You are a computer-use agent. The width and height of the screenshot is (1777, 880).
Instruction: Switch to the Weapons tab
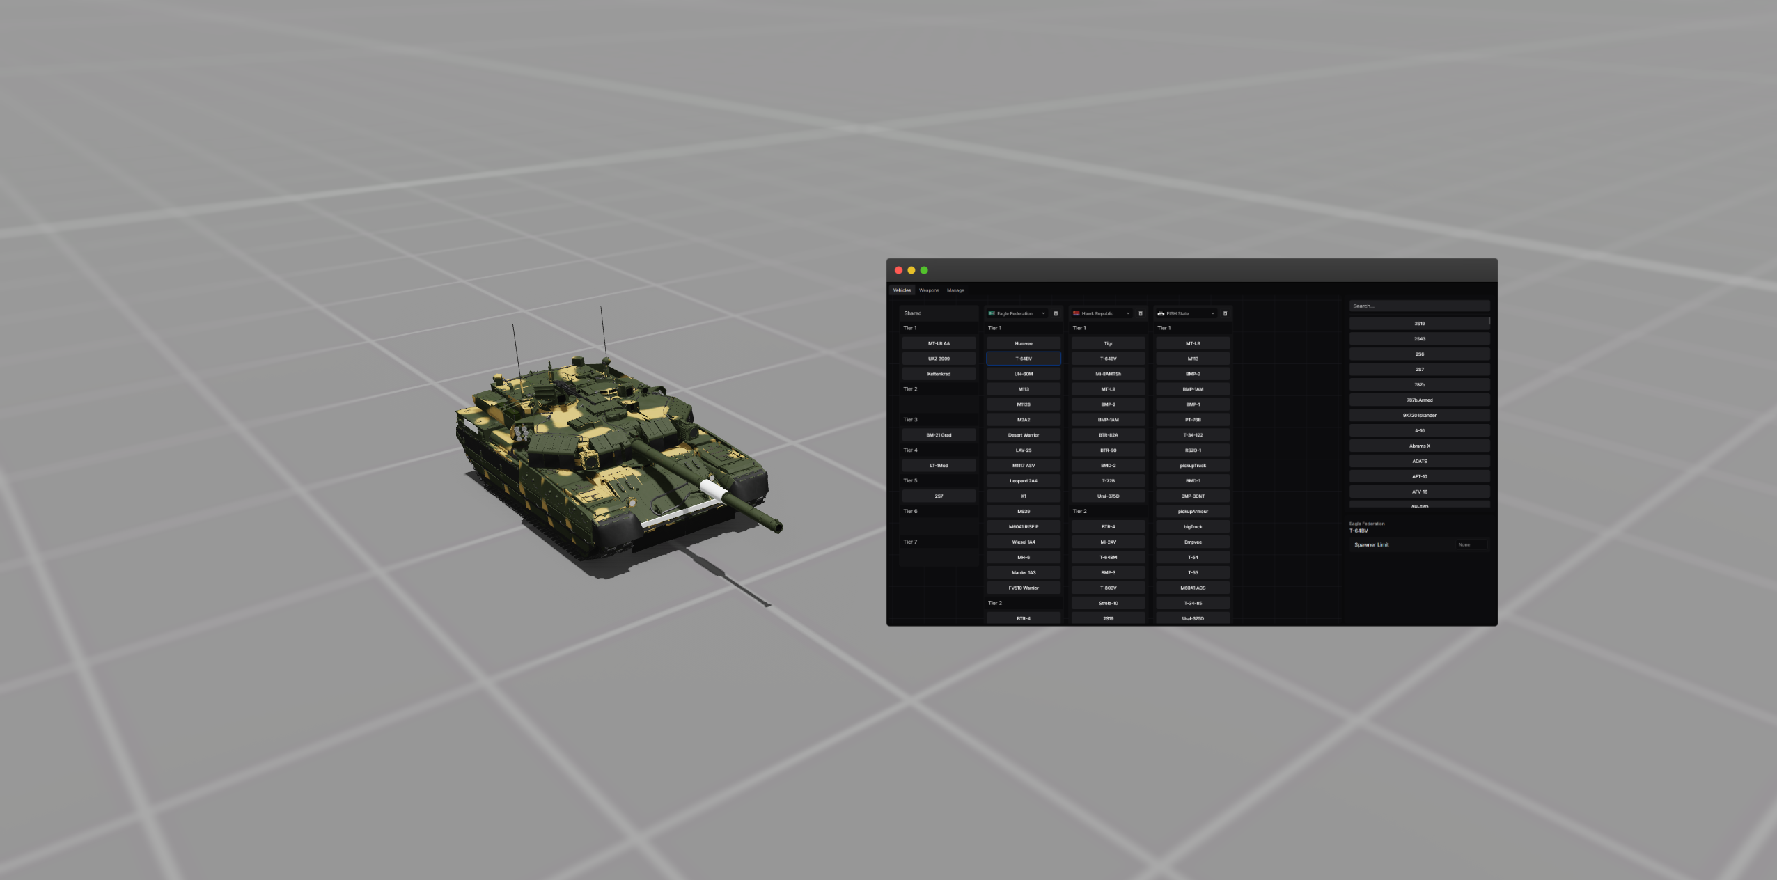[x=929, y=290]
